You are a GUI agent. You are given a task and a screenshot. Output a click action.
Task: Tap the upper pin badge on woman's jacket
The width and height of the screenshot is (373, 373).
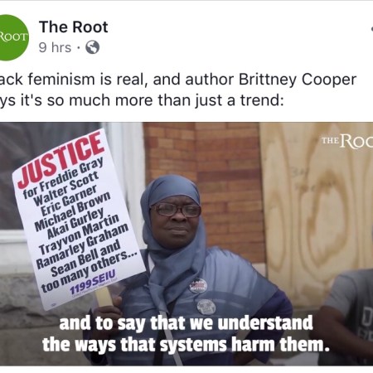[198, 285]
